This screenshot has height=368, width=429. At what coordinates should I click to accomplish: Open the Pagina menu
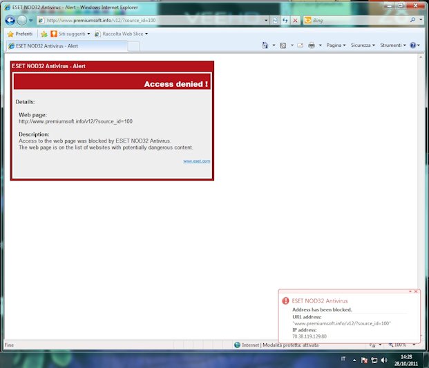click(336, 45)
